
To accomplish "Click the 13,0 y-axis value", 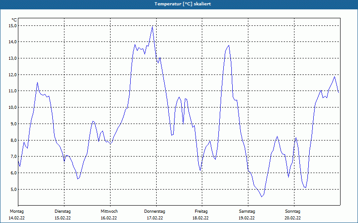I will tap(13, 58).
